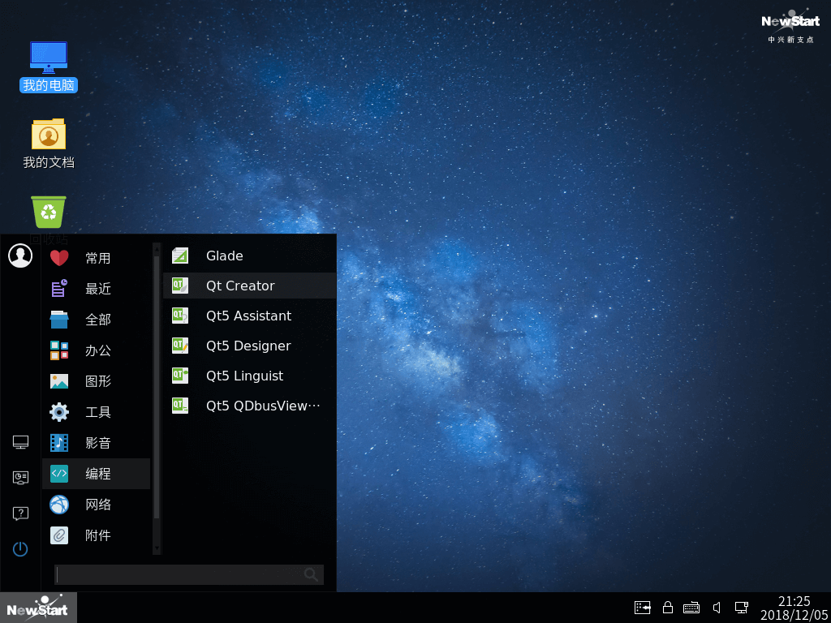Select the 影音 multimedia icon
This screenshot has height=623, width=831.
[58, 442]
